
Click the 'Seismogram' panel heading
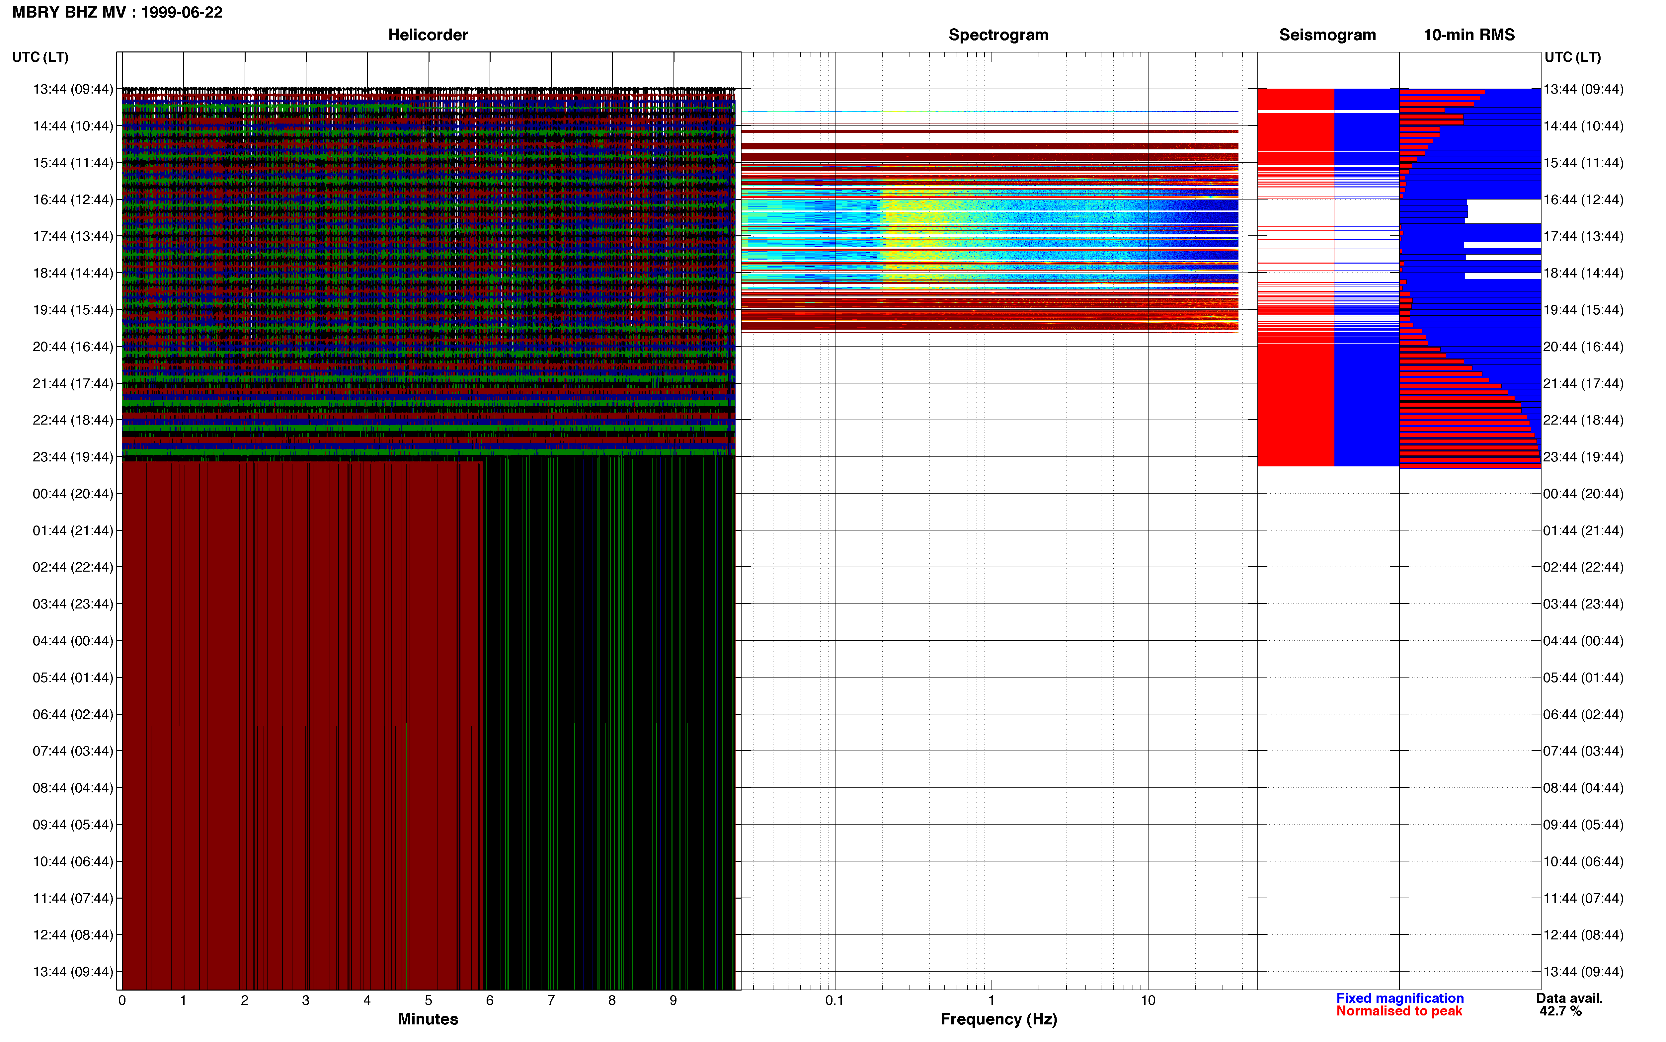1327,35
